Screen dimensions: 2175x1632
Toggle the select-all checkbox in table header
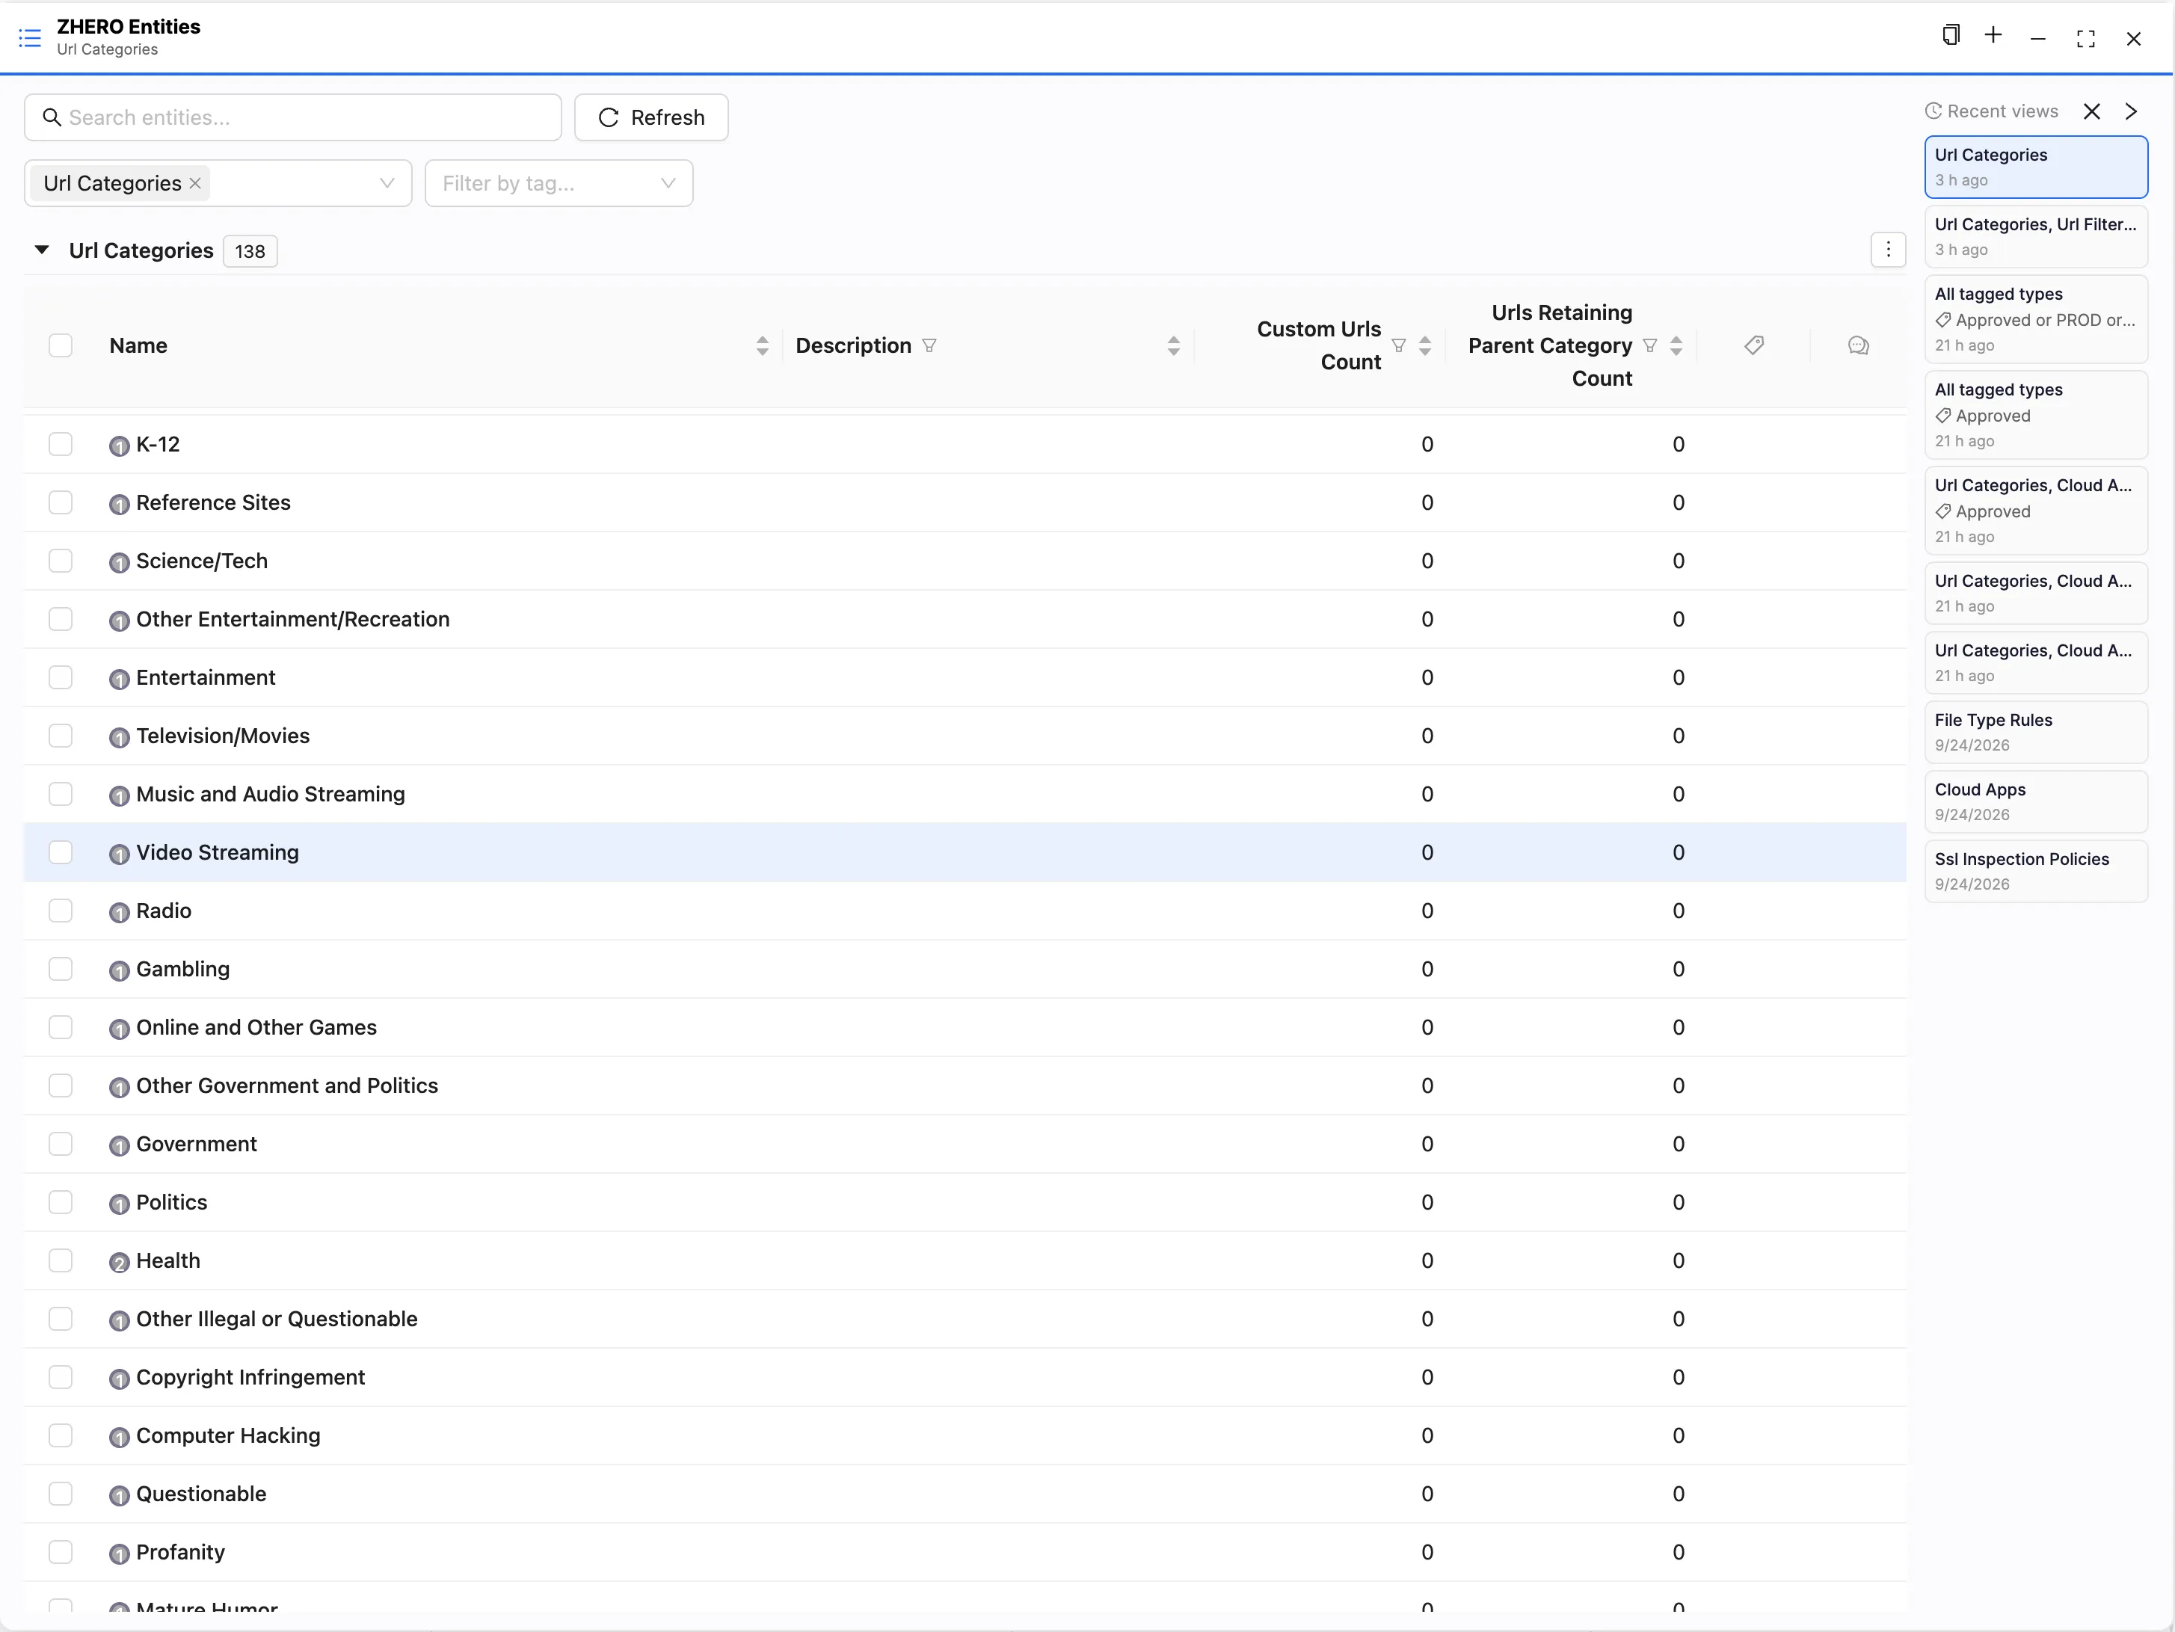coord(61,345)
